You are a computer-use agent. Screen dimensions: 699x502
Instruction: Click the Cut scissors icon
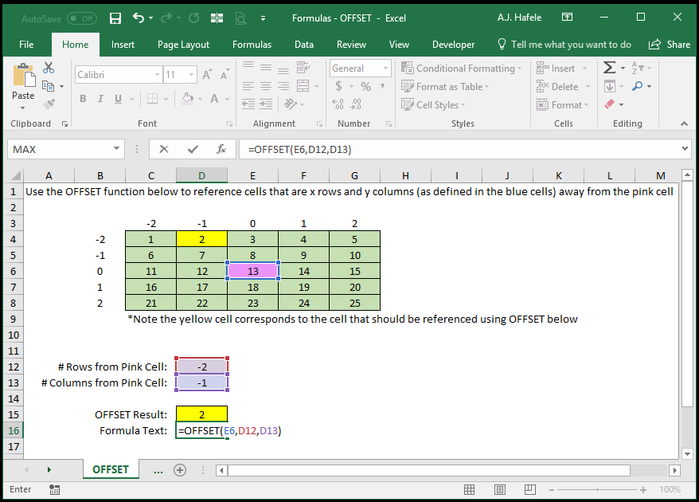point(49,68)
